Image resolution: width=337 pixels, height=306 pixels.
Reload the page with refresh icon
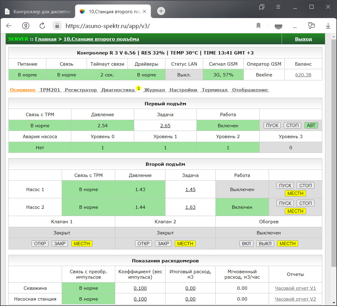pyautogui.click(x=42, y=26)
